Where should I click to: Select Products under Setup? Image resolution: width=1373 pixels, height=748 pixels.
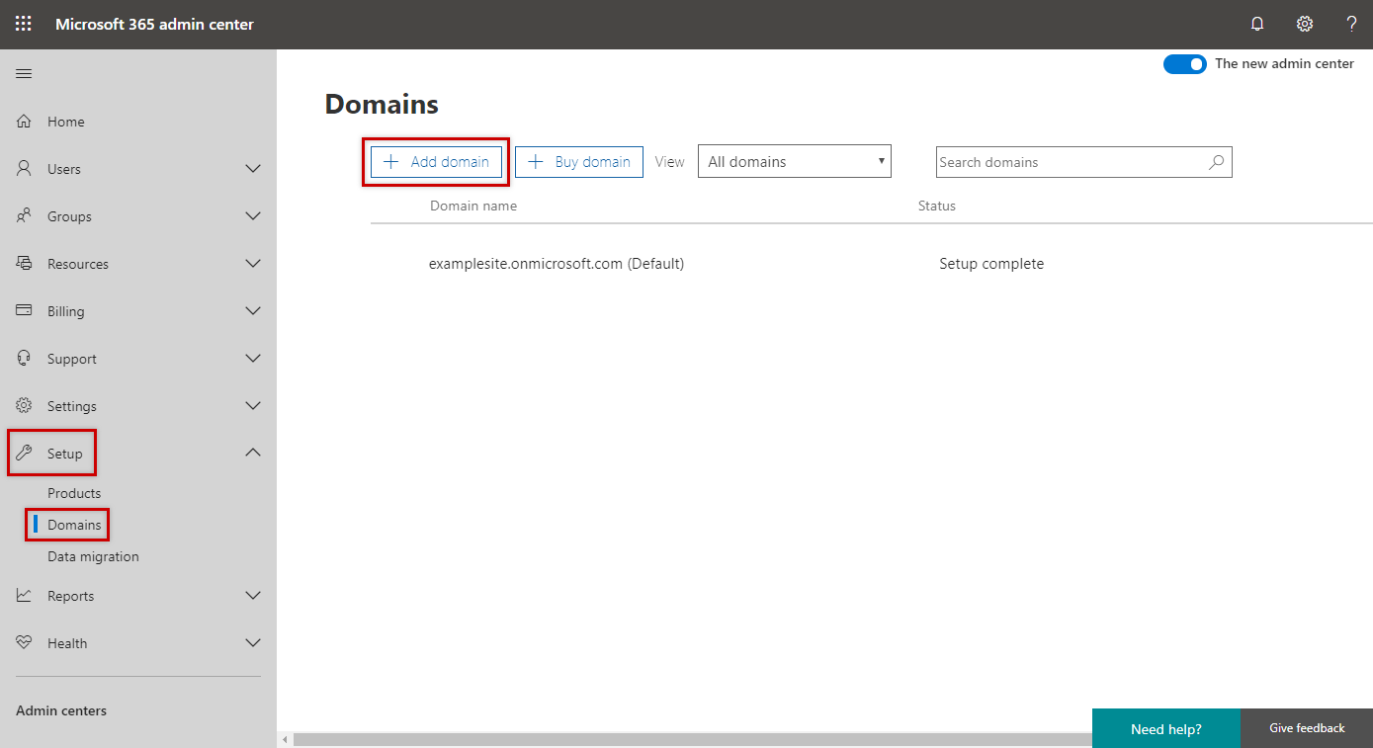[x=74, y=493]
